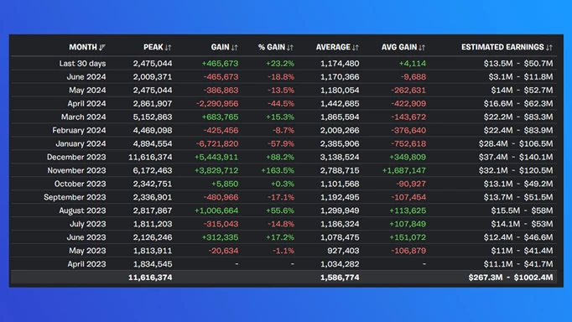Click the overall average 1,586,774 in footer
This screenshot has height=322, width=572.
tap(340, 278)
